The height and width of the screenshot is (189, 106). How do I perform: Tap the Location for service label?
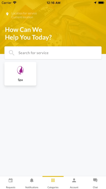[24, 13]
